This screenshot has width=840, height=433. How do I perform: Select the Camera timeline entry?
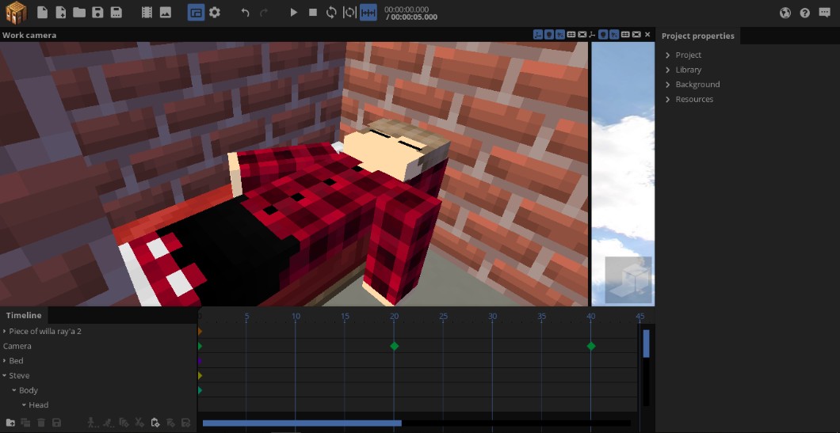pos(17,346)
